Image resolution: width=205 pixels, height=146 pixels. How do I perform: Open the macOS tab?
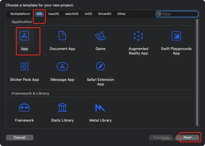[x=53, y=14]
